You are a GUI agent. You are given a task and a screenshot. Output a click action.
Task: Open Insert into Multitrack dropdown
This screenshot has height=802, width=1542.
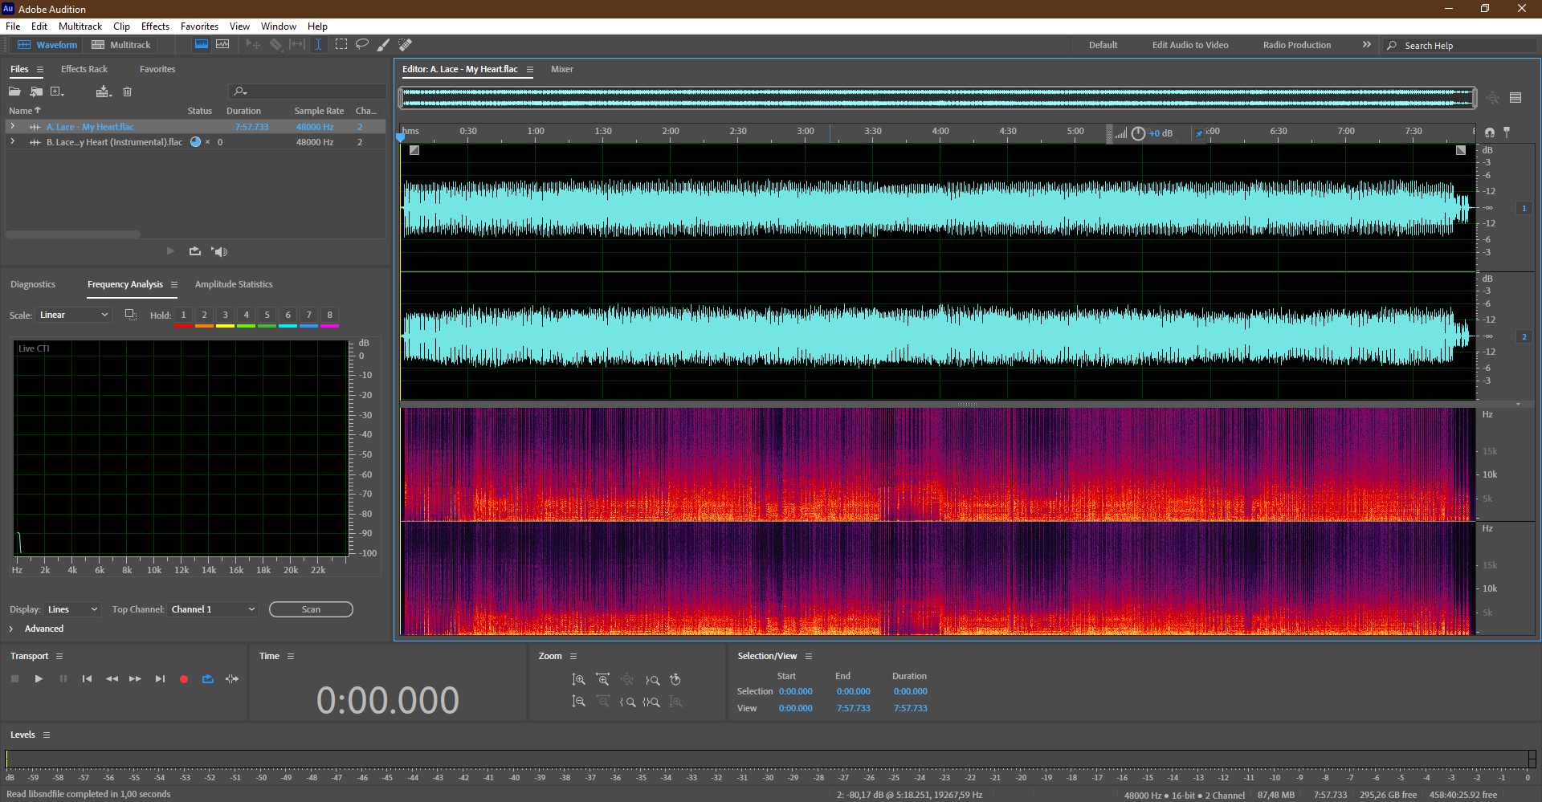tap(103, 92)
